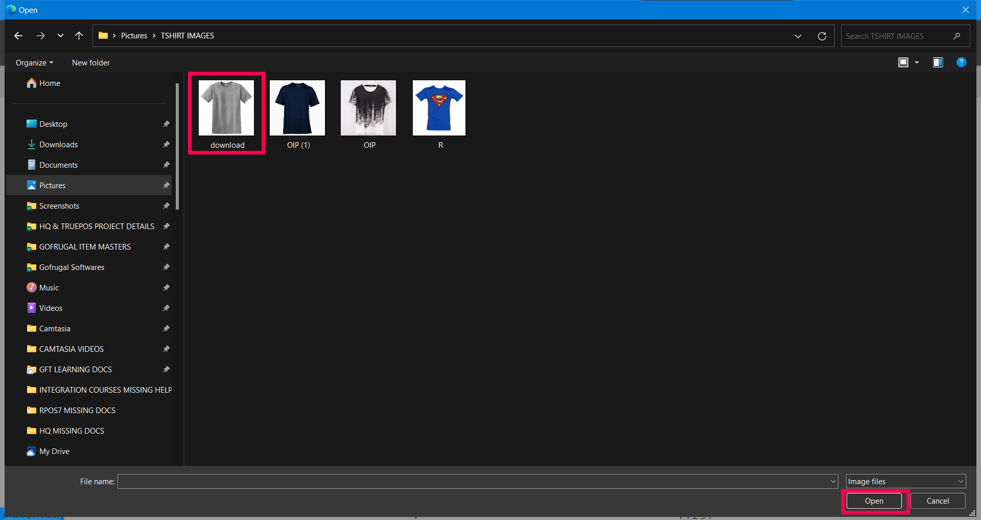Click the Open button
The height and width of the screenshot is (520, 981).
[x=874, y=501]
